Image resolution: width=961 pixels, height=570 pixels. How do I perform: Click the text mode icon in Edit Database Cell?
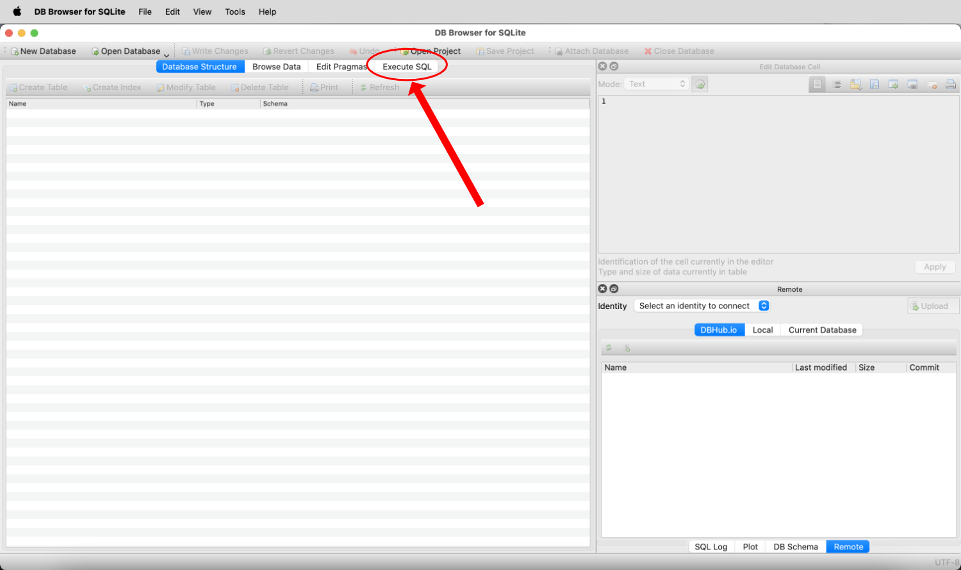817,85
